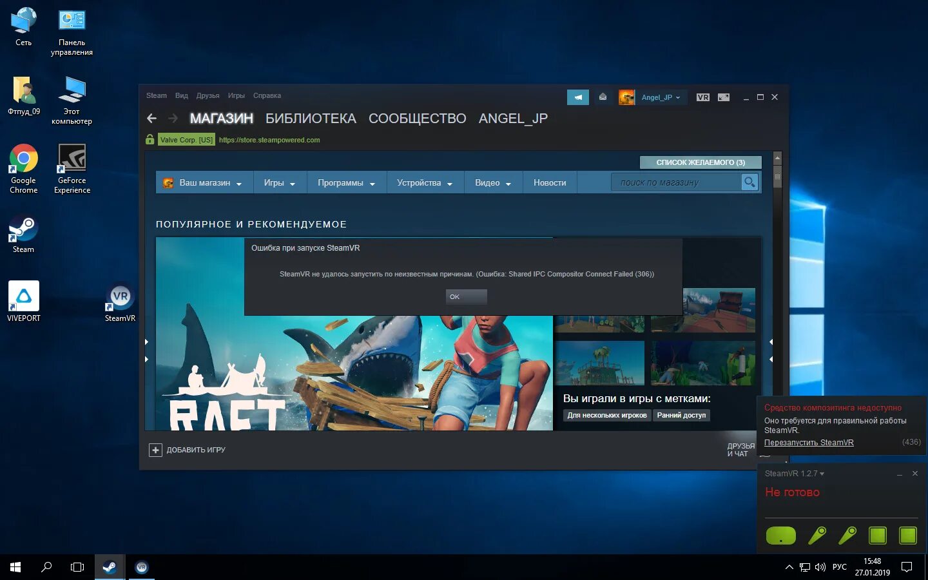Image resolution: width=928 pixels, height=580 pixels.
Task: Select the Google Chrome desktop shortcut
Action: [24, 169]
